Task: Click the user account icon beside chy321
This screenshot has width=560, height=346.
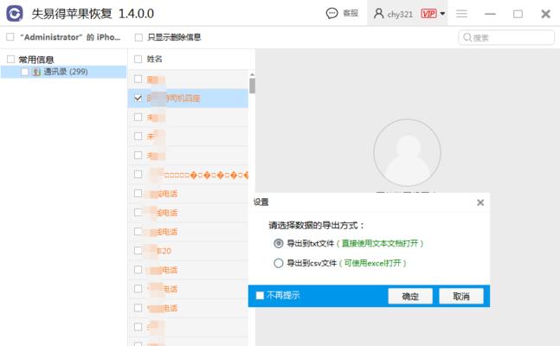Action: (378, 14)
